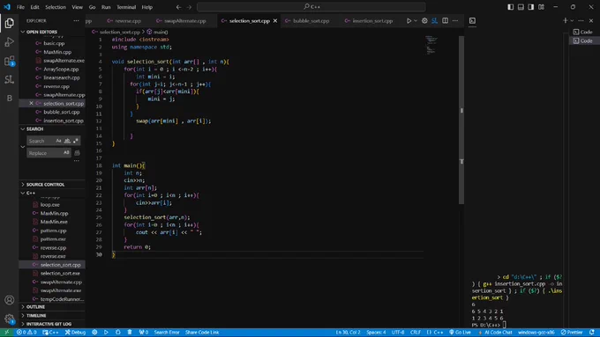Open the Manage gear icon in the activity bar
Screen dimensions: 600x337
(x=9, y=319)
